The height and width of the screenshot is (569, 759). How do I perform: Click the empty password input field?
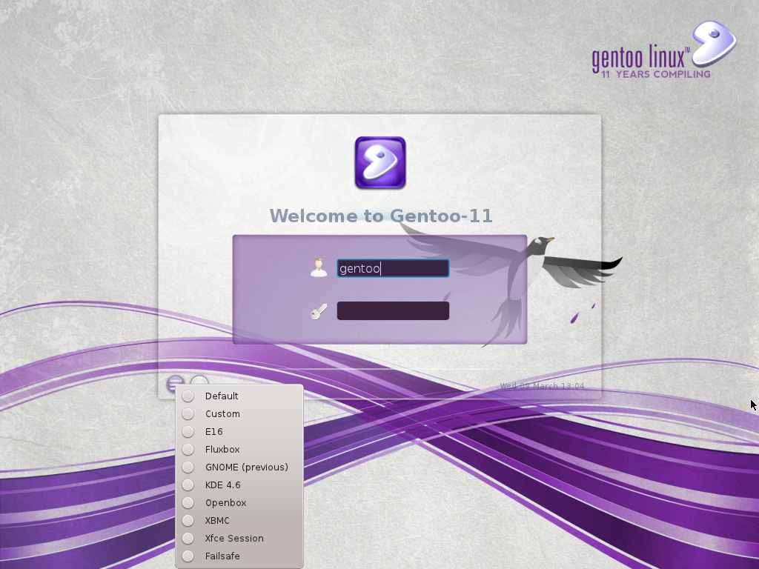click(x=393, y=310)
